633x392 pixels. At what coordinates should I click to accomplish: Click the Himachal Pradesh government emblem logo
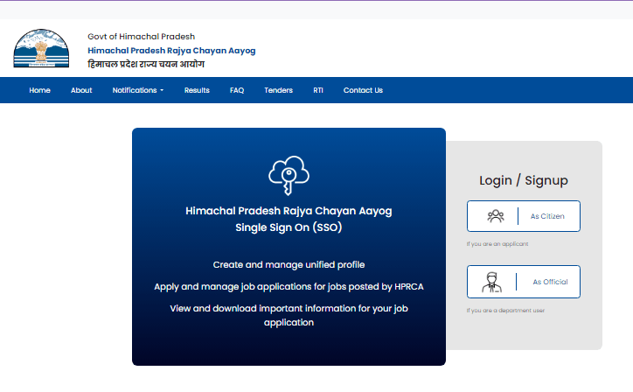pyautogui.click(x=40, y=50)
